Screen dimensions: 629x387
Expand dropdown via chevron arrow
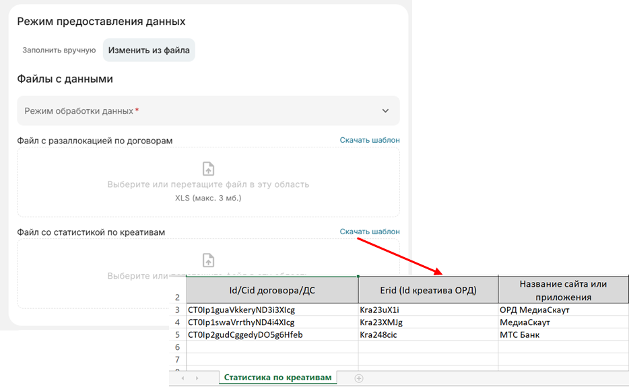[x=385, y=111]
